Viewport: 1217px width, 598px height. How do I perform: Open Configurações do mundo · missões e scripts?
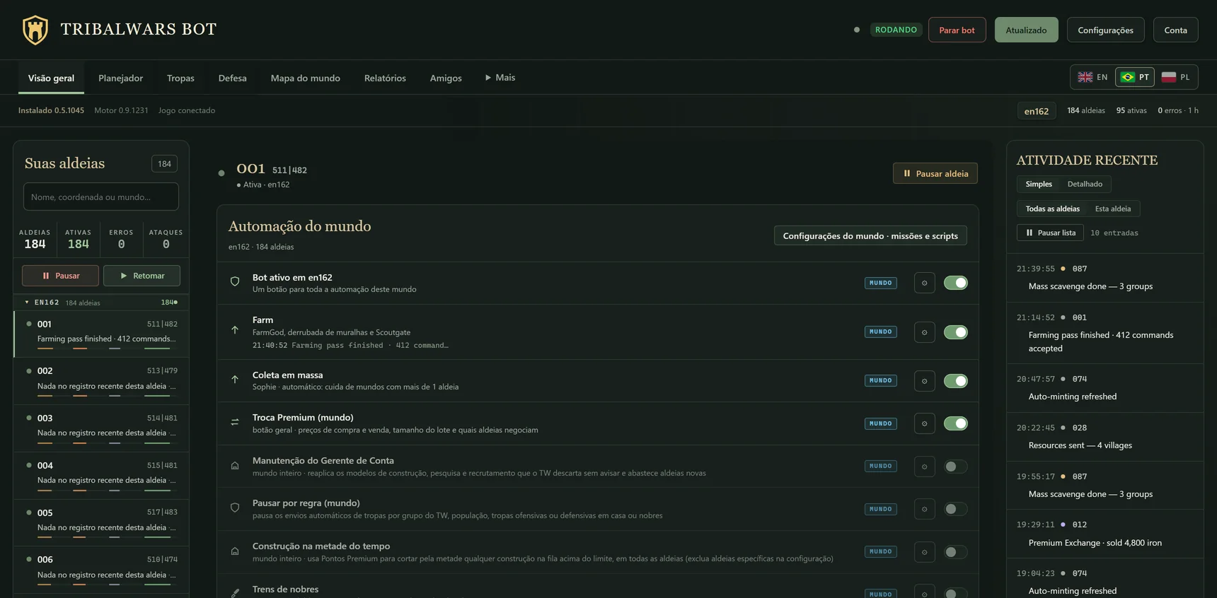[x=870, y=235]
